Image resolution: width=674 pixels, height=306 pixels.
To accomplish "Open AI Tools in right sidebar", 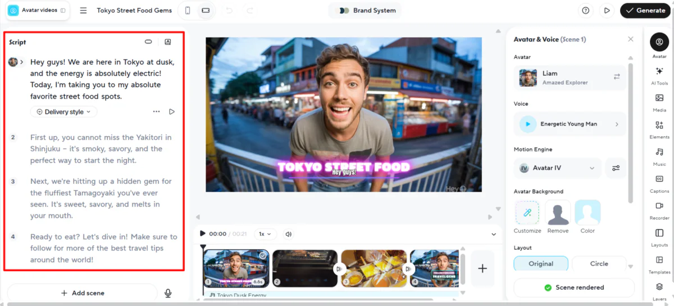I will click(659, 75).
